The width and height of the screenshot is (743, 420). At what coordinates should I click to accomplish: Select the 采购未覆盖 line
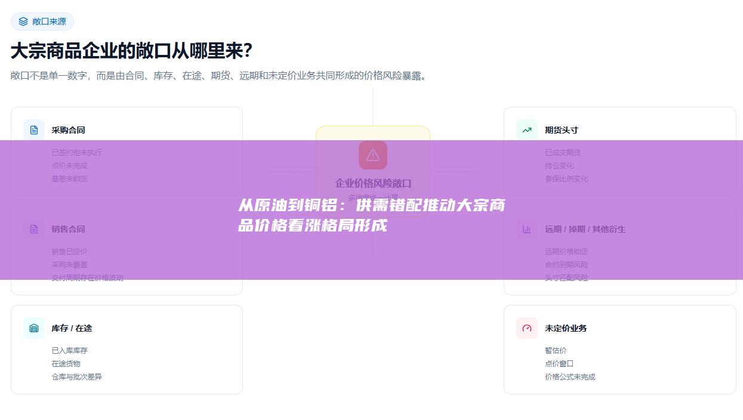[70, 264]
